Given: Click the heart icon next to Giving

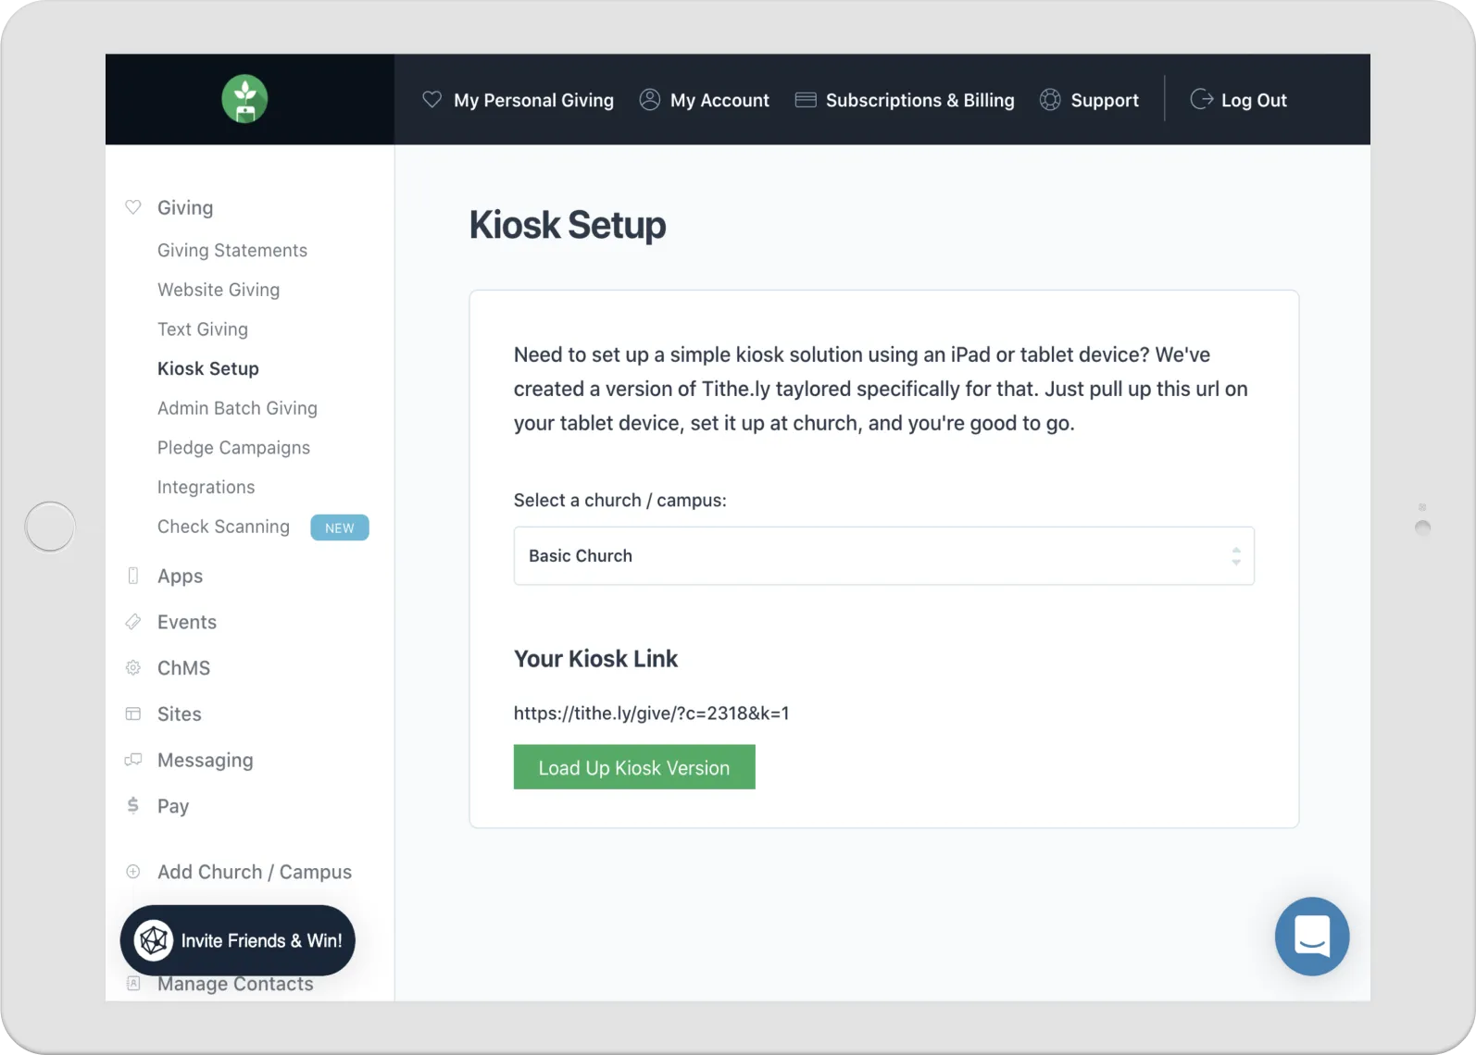Looking at the screenshot, I should (133, 207).
